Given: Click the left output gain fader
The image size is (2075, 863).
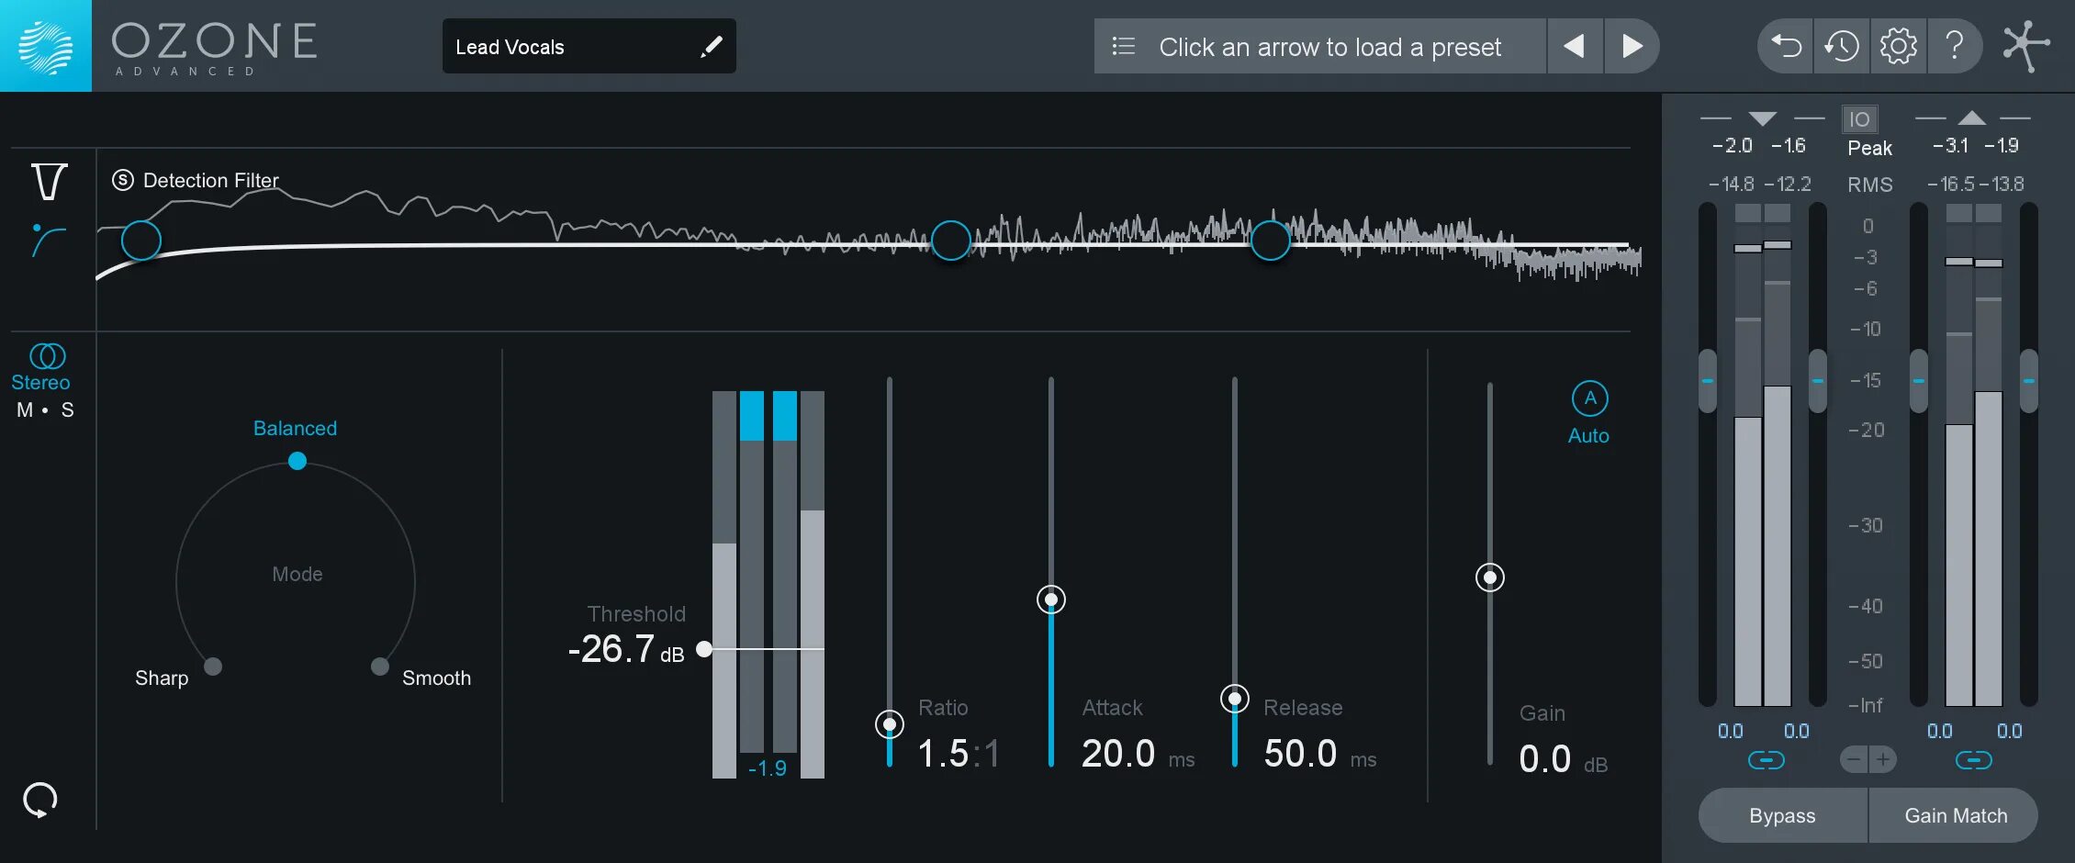Looking at the screenshot, I should coord(1918,380).
